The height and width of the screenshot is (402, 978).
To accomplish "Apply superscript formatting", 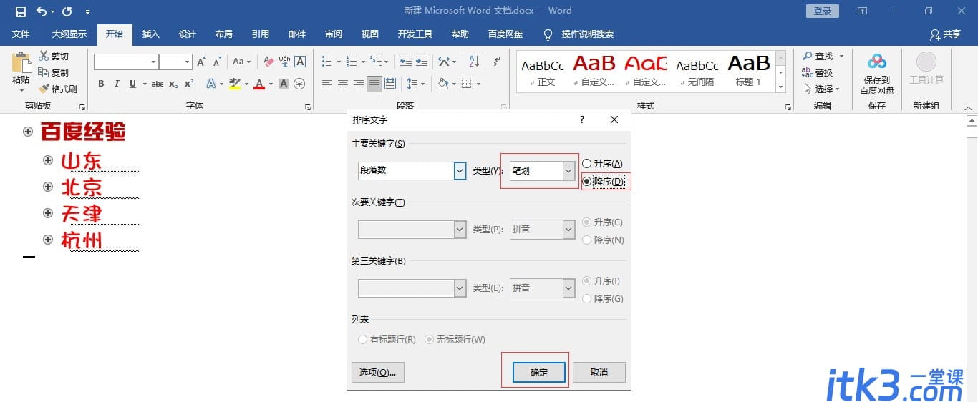I will point(189,84).
